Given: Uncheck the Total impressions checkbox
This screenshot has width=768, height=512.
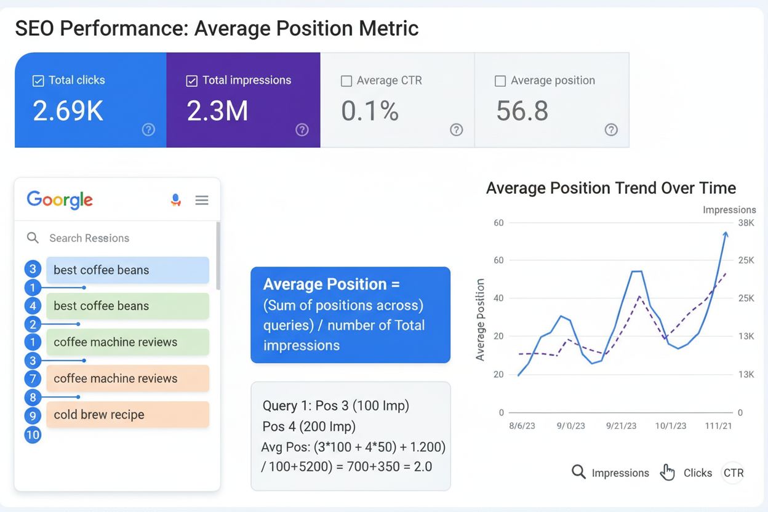Looking at the screenshot, I should click(192, 81).
